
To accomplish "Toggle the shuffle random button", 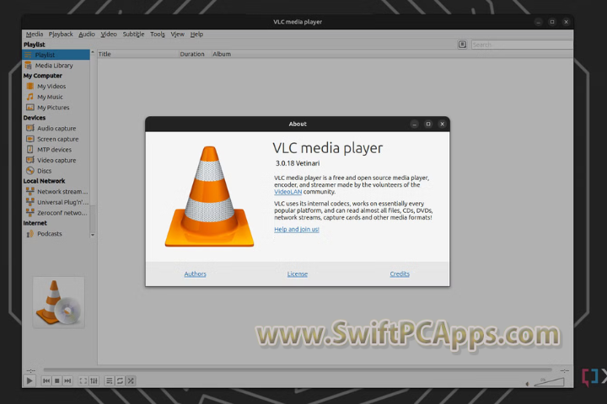I will (131, 381).
